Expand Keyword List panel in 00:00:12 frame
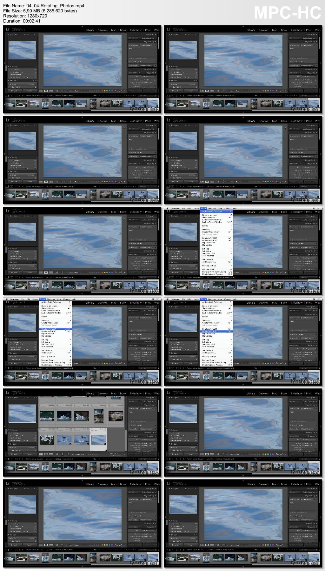Image resolution: width=325 pixels, height=571 pixels. 156,69
